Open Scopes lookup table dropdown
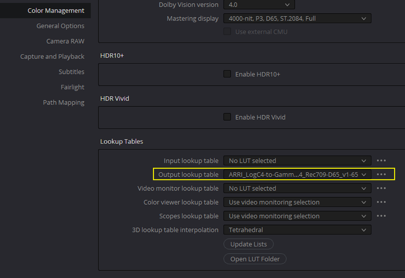 (297, 216)
